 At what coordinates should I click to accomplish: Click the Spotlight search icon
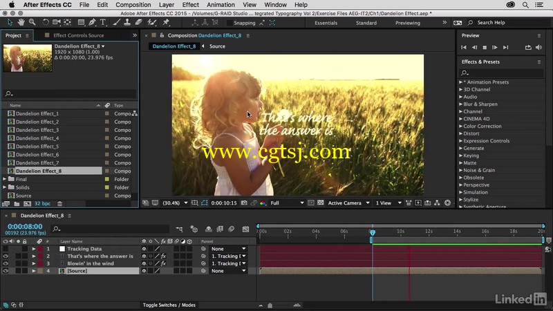(525, 5)
